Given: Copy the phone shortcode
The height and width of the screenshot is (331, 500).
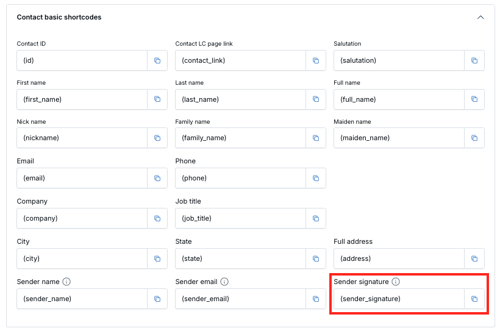Looking at the screenshot, I should [315, 178].
